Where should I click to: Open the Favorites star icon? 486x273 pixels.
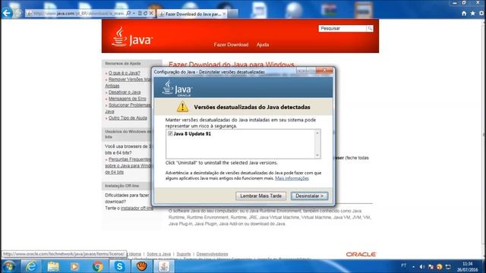[x=472, y=14]
